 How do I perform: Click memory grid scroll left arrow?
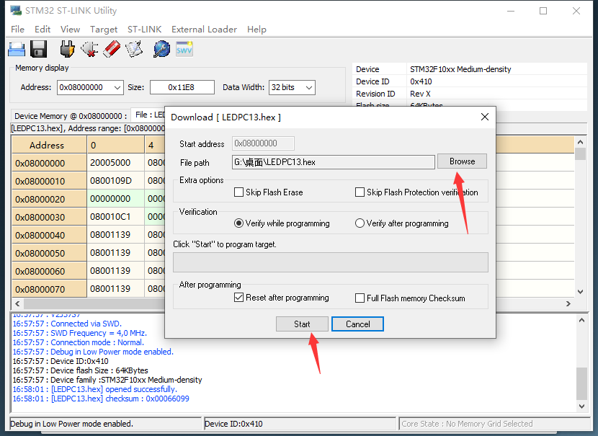[x=17, y=303]
